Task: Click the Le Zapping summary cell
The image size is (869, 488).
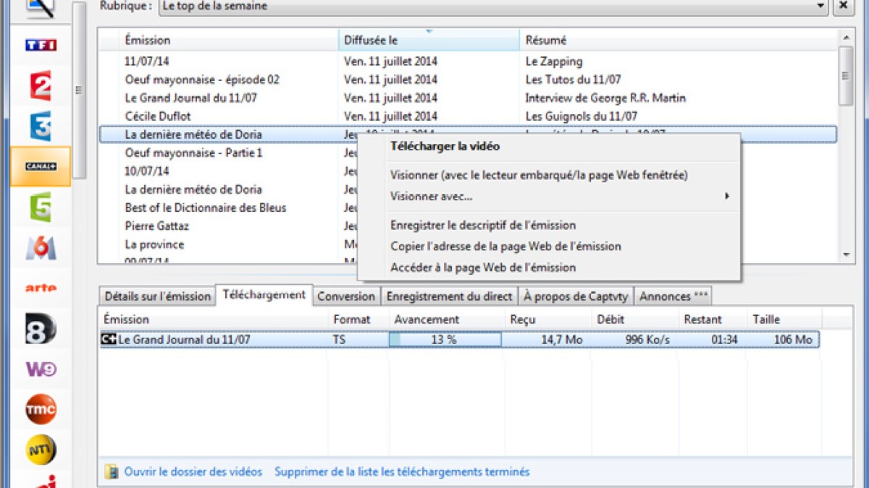Action: pyautogui.click(x=554, y=61)
